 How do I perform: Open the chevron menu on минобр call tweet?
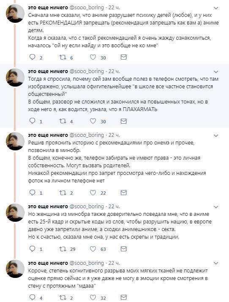pos(216,136)
